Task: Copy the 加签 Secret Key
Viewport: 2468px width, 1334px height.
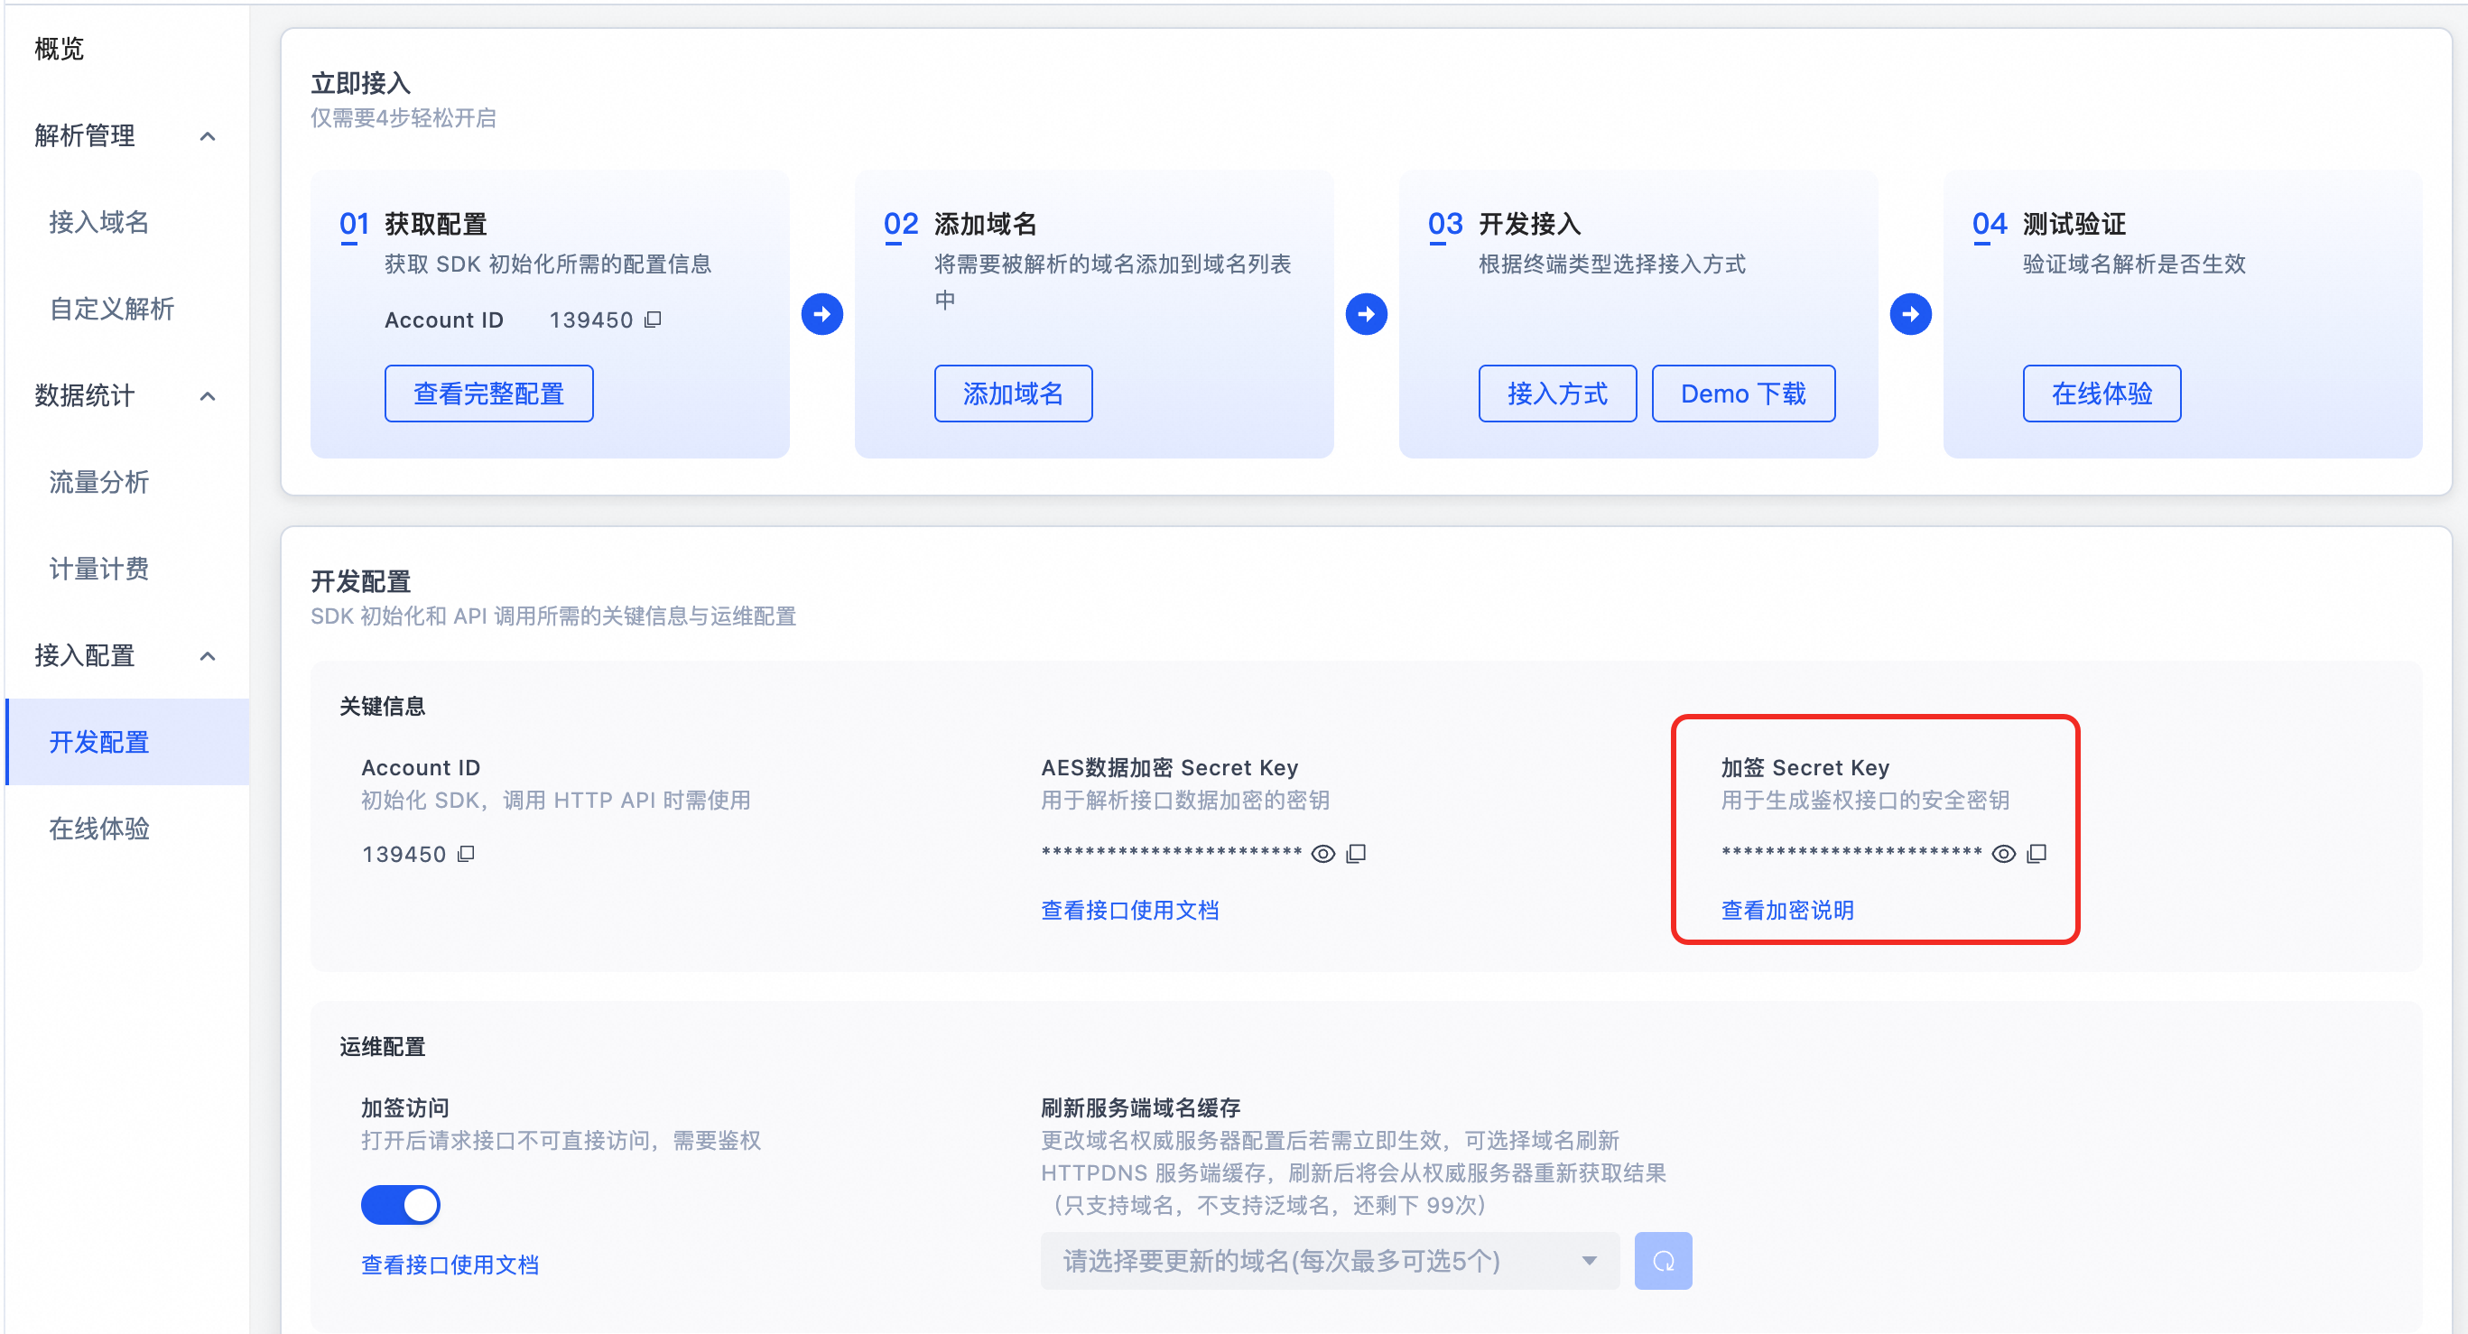Action: coord(2037,853)
